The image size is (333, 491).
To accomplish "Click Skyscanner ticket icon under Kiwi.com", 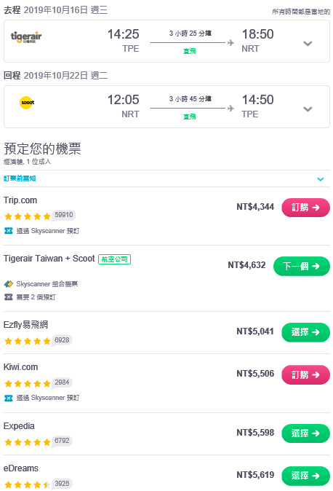I will (9, 398).
